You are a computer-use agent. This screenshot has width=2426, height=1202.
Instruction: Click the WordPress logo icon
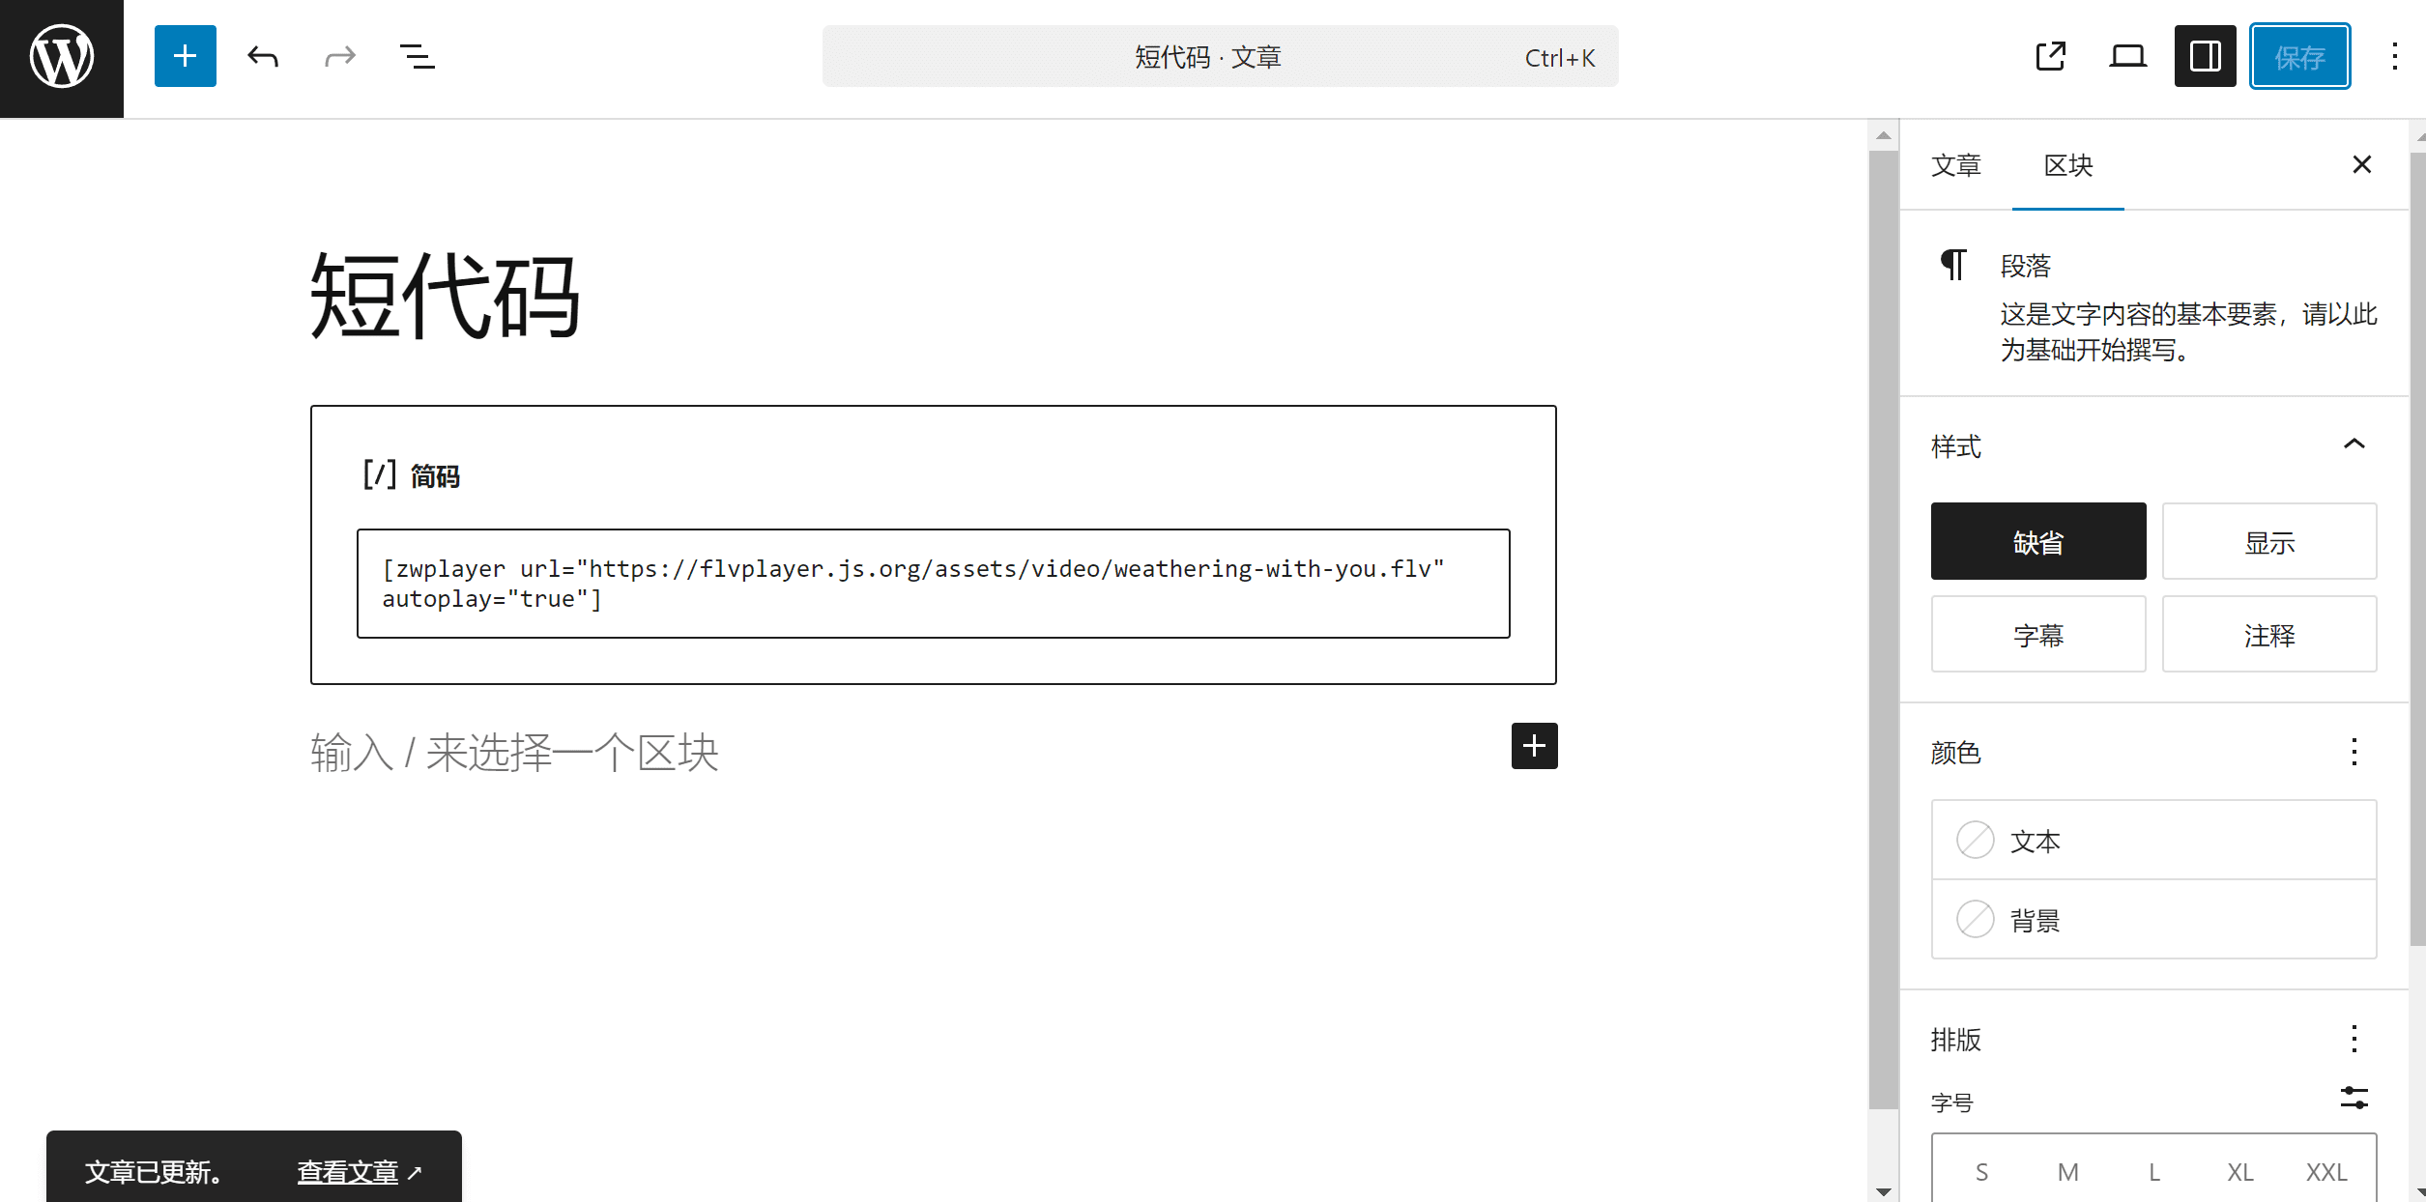(61, 58)
